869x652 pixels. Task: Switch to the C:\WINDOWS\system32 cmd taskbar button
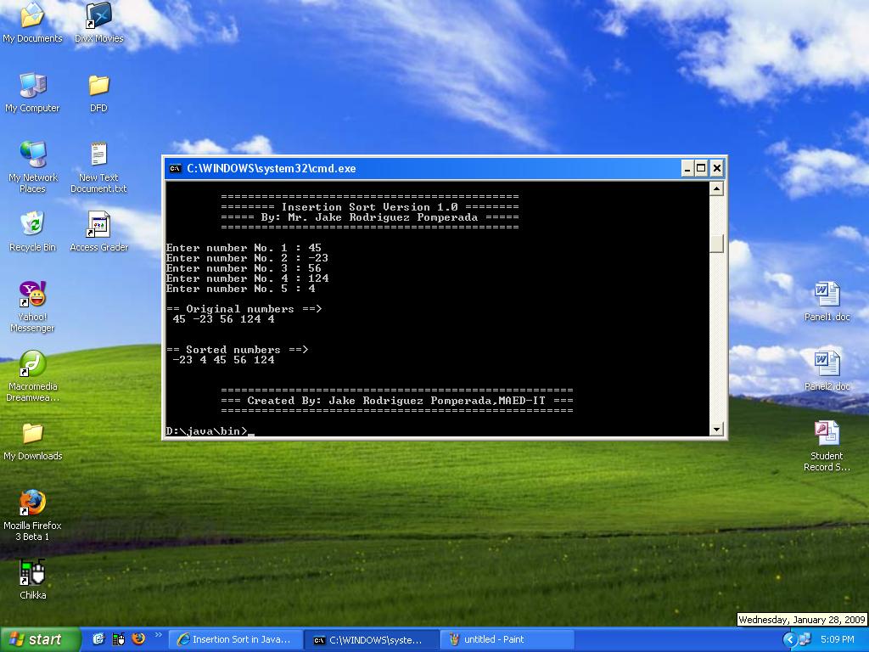(x=373, y=639)
